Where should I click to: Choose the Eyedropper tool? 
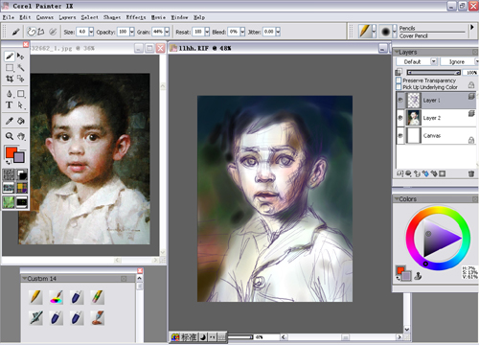point(10,121)
